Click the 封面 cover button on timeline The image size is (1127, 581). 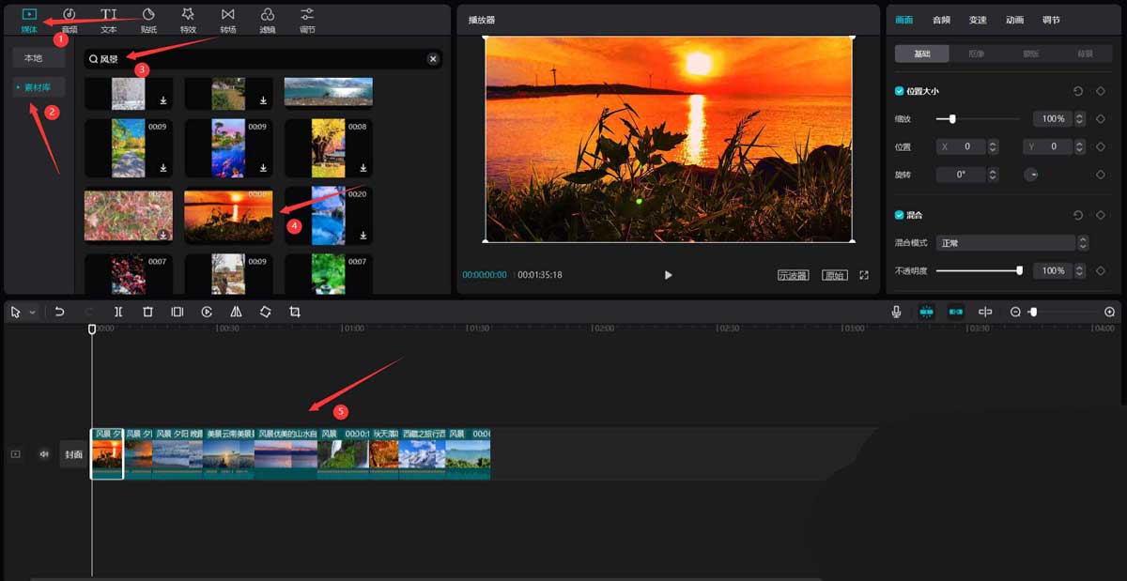[73, 454]
